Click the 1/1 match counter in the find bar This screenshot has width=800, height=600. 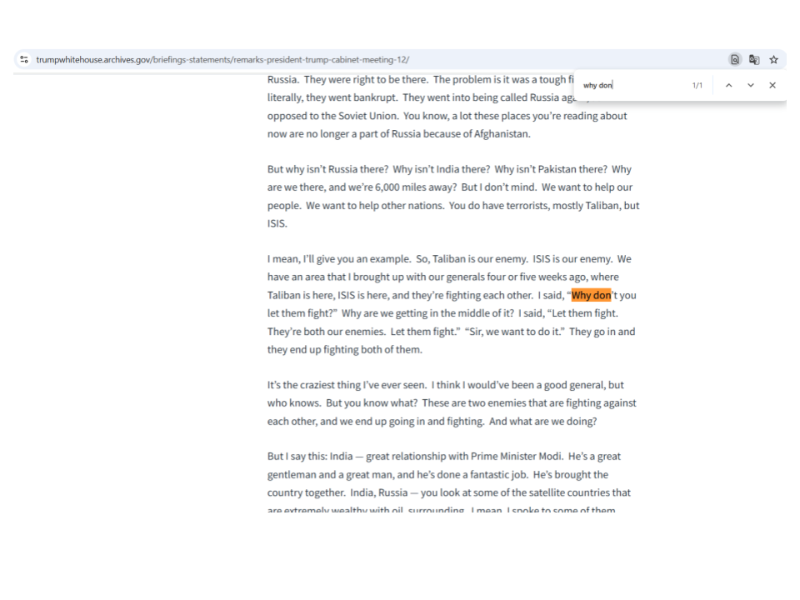697,85
